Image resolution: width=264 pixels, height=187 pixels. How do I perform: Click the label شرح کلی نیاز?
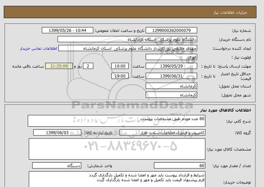tap(238, 121)
